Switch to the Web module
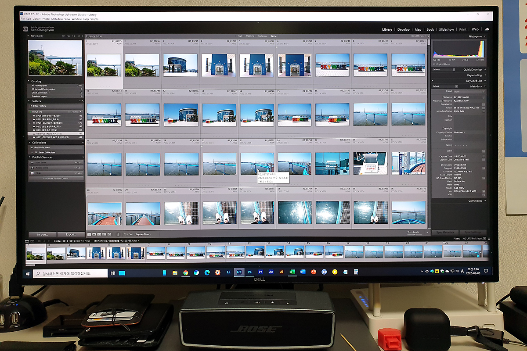Viewport: 527px width, 351px height. tap(475, 29)
